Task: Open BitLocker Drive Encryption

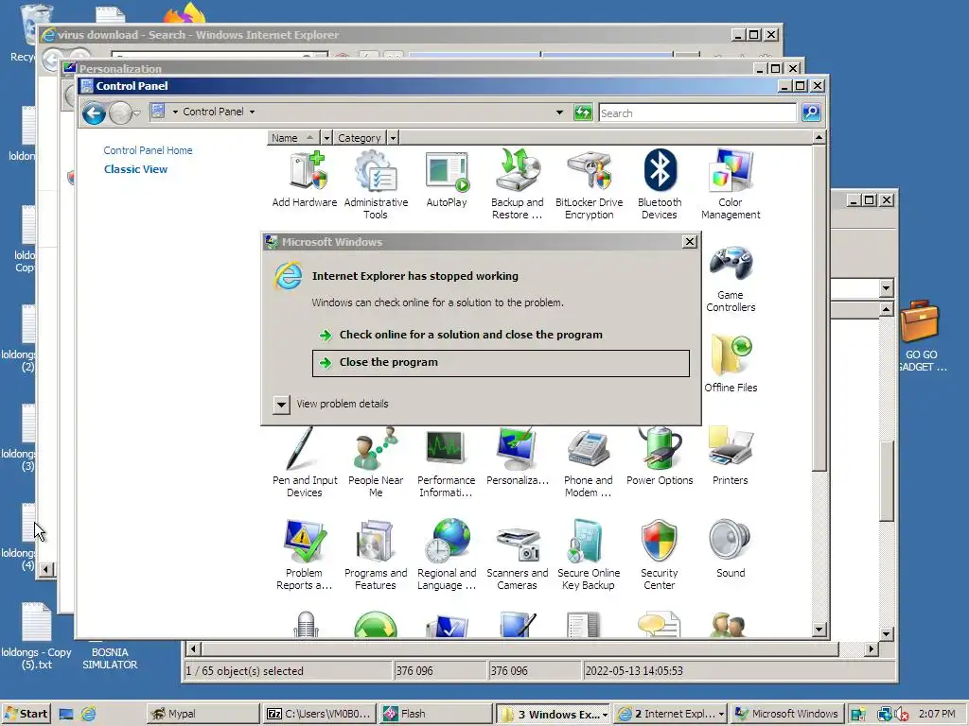Action: [589, 184]
